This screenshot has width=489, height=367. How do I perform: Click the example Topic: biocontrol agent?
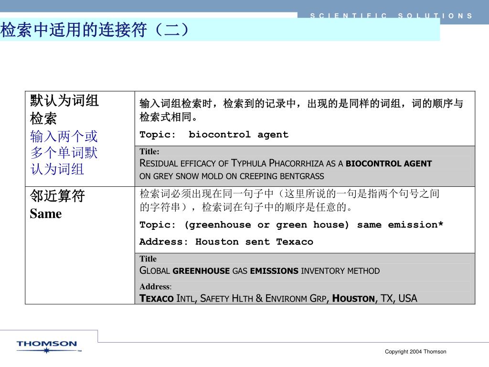tap(214, 135)
